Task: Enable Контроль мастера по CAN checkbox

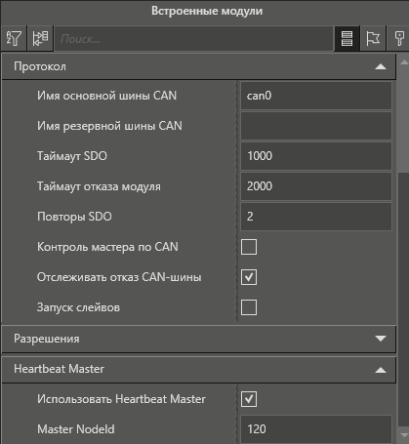Action: coord(249,247)
